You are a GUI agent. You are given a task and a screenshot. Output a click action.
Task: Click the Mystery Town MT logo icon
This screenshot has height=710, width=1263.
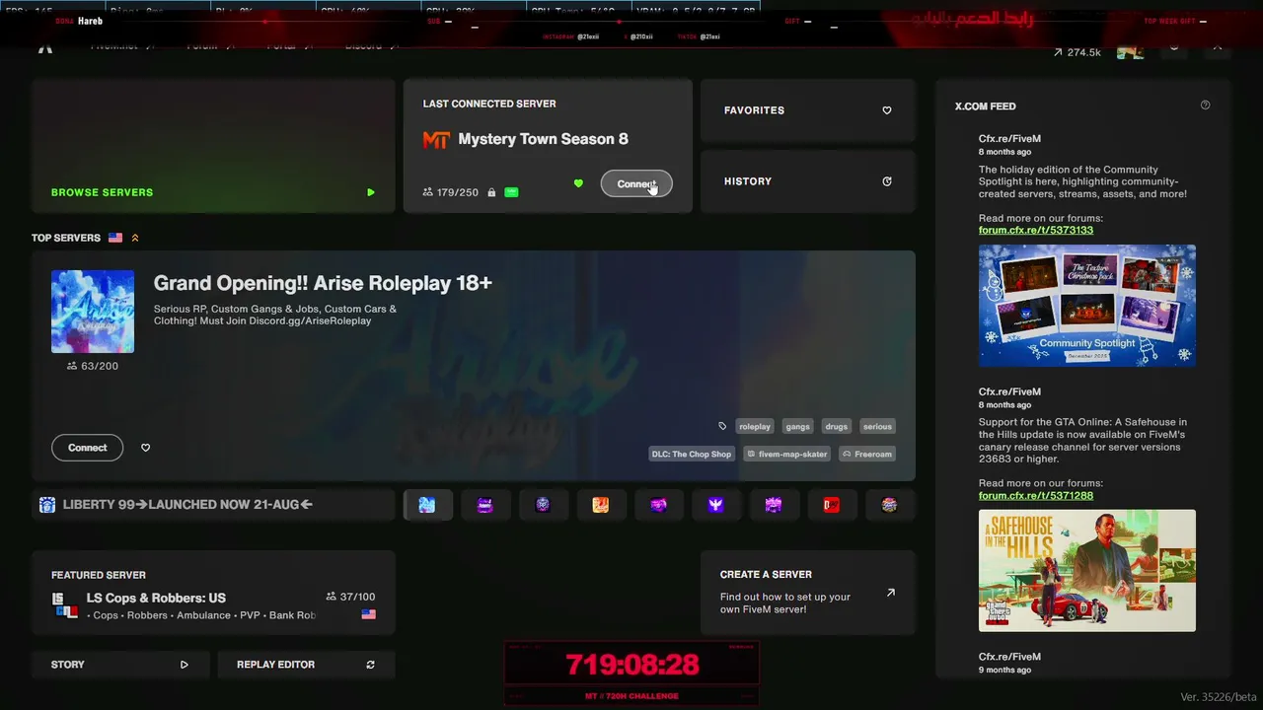tap(436, 140)
